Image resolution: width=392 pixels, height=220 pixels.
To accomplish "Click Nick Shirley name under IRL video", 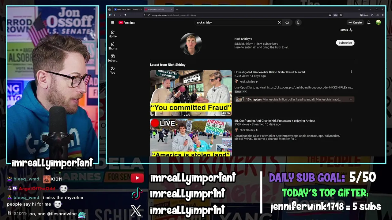I will click(247, 130).
